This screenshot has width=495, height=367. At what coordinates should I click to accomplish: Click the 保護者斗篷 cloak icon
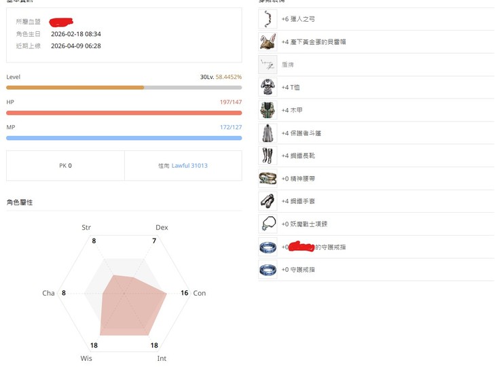tap(268, 133)
